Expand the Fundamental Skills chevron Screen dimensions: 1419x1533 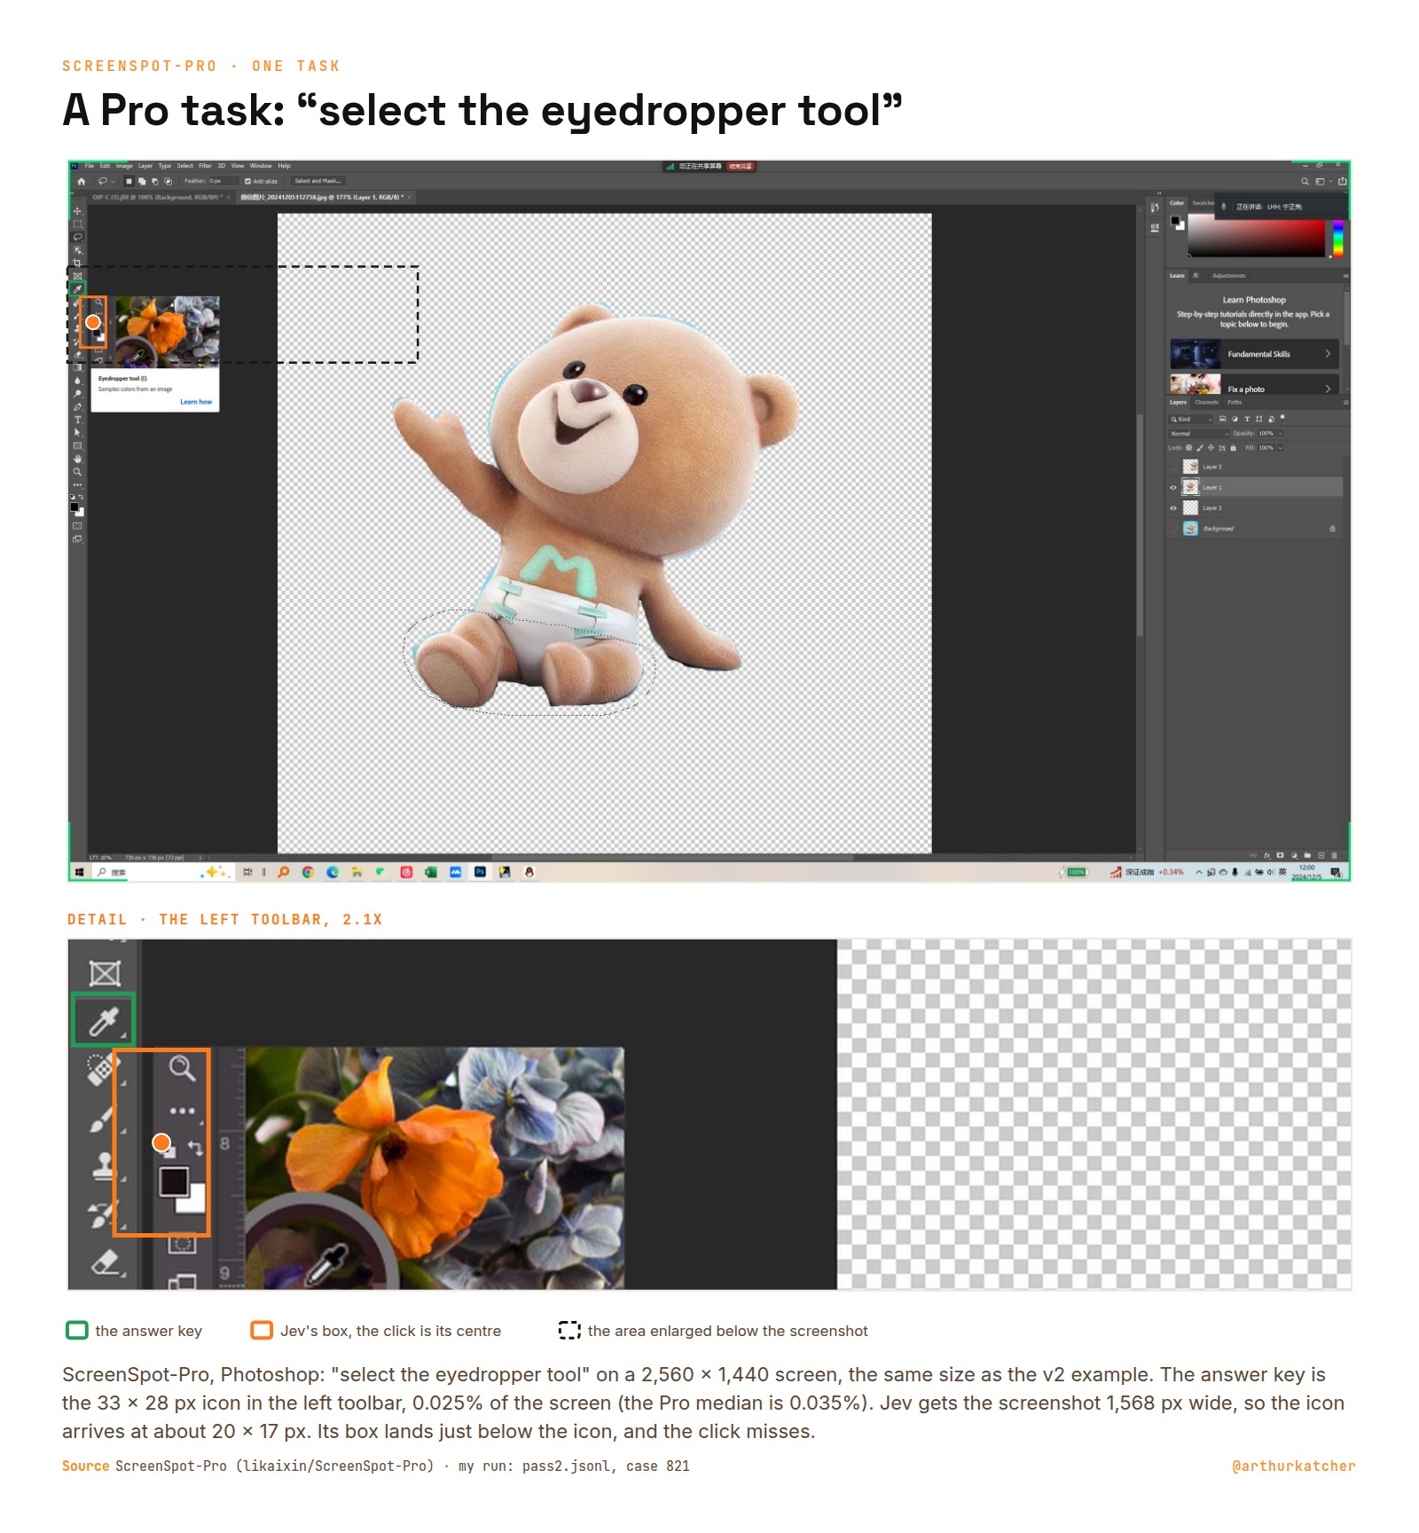coord(1328,354)
